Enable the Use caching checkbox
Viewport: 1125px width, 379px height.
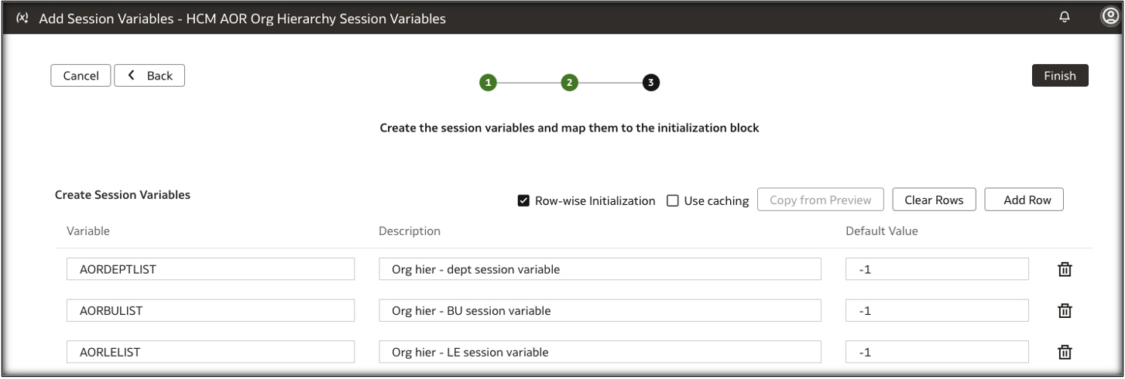coord(673,201)
